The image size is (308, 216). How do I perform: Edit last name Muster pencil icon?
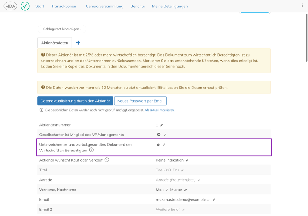click(186, 190)
